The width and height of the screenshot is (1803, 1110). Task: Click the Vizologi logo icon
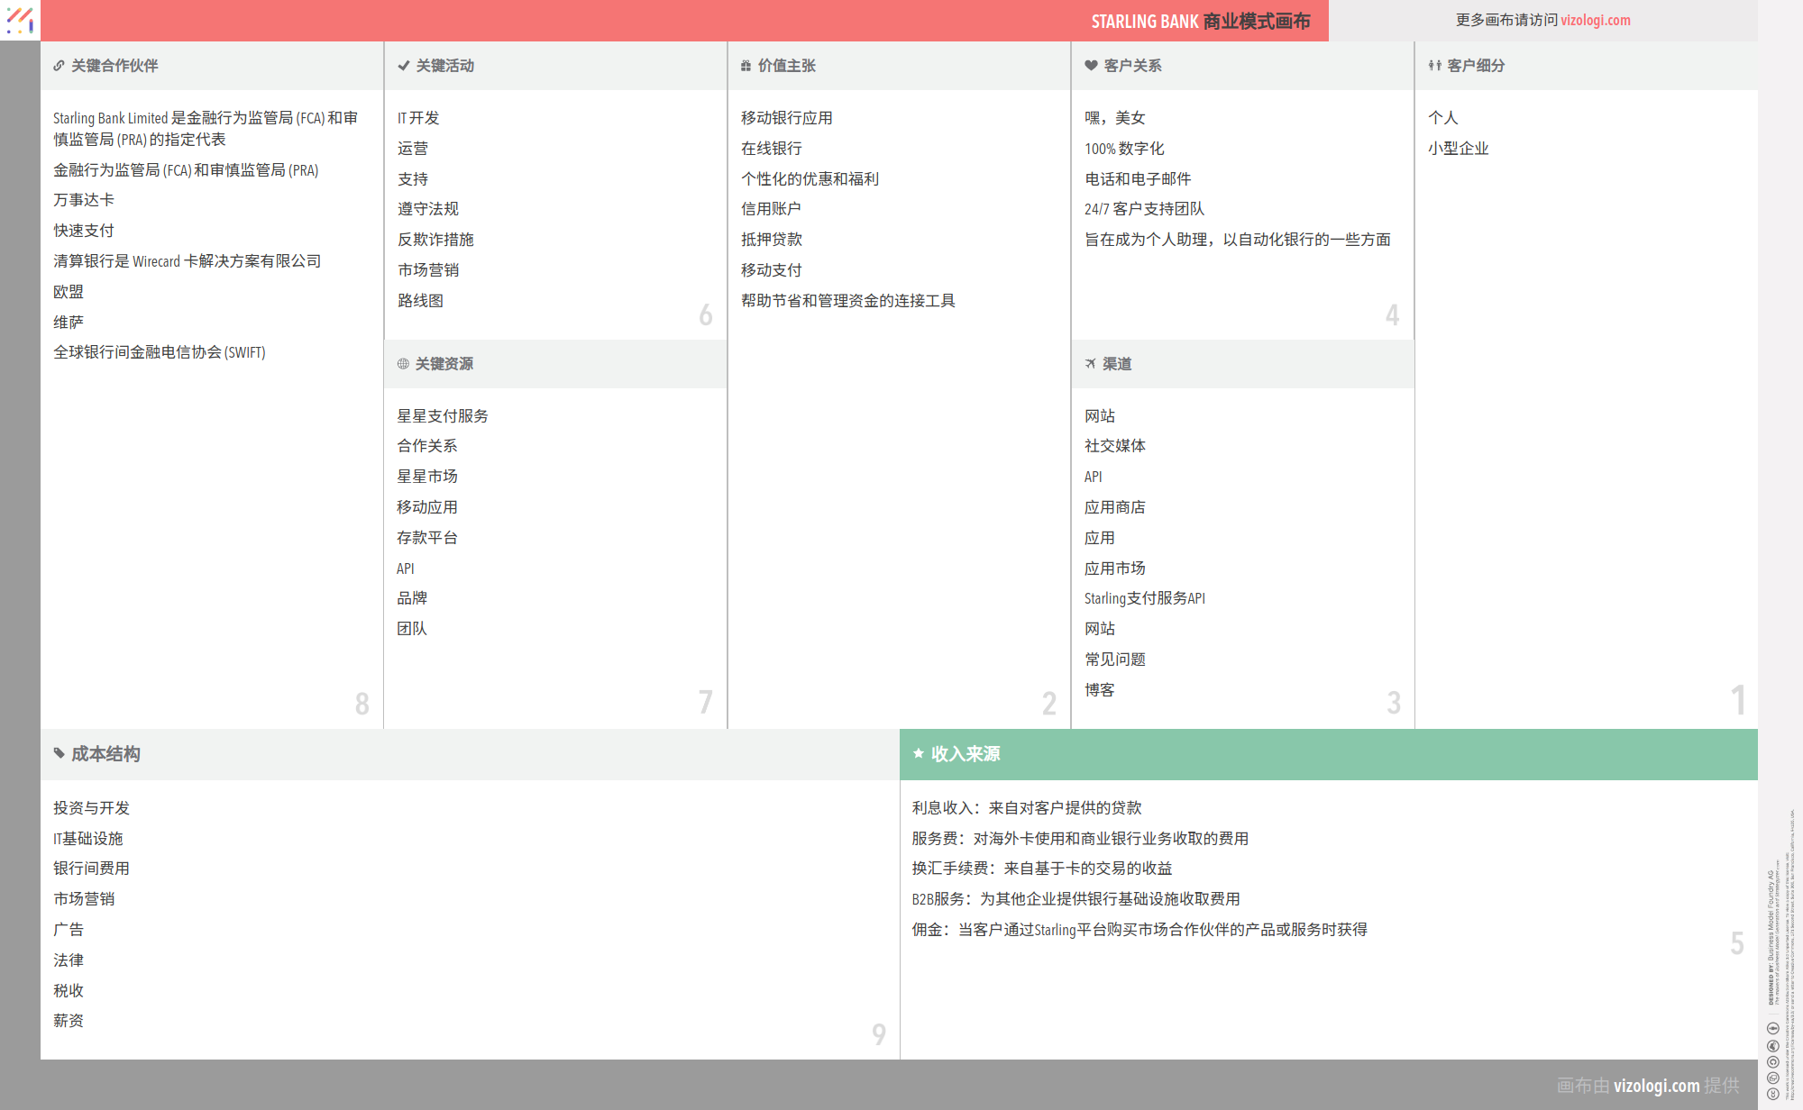(x=20, y=20)
